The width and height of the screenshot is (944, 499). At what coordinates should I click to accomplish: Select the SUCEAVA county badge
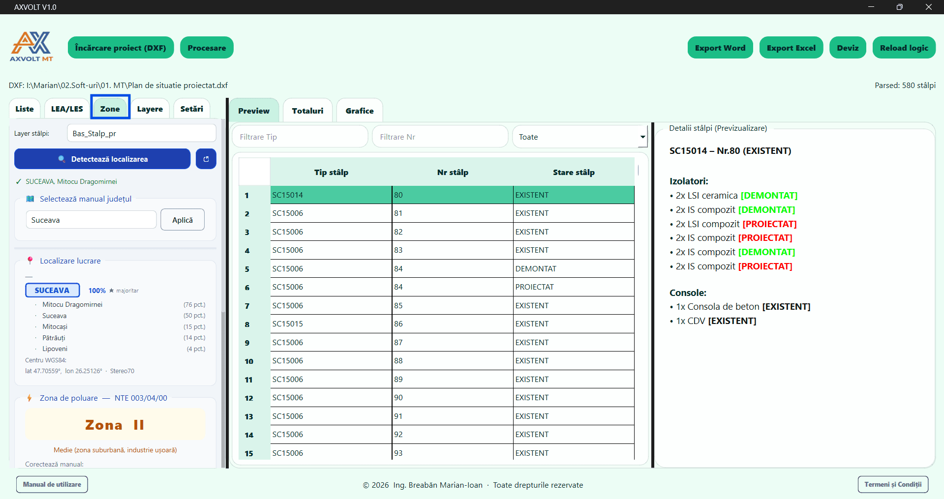(x=52, y=290)
